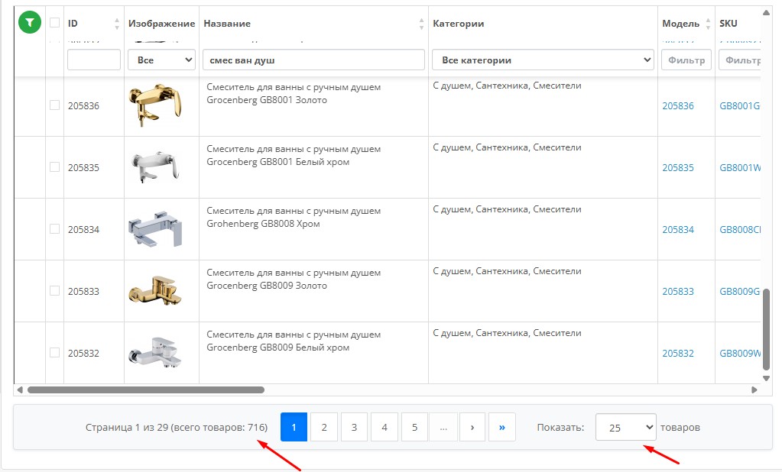The width and height of the screenshot is (782, 472).
Task: Tick the checkbox for product 205836
Action: [54, 105]
